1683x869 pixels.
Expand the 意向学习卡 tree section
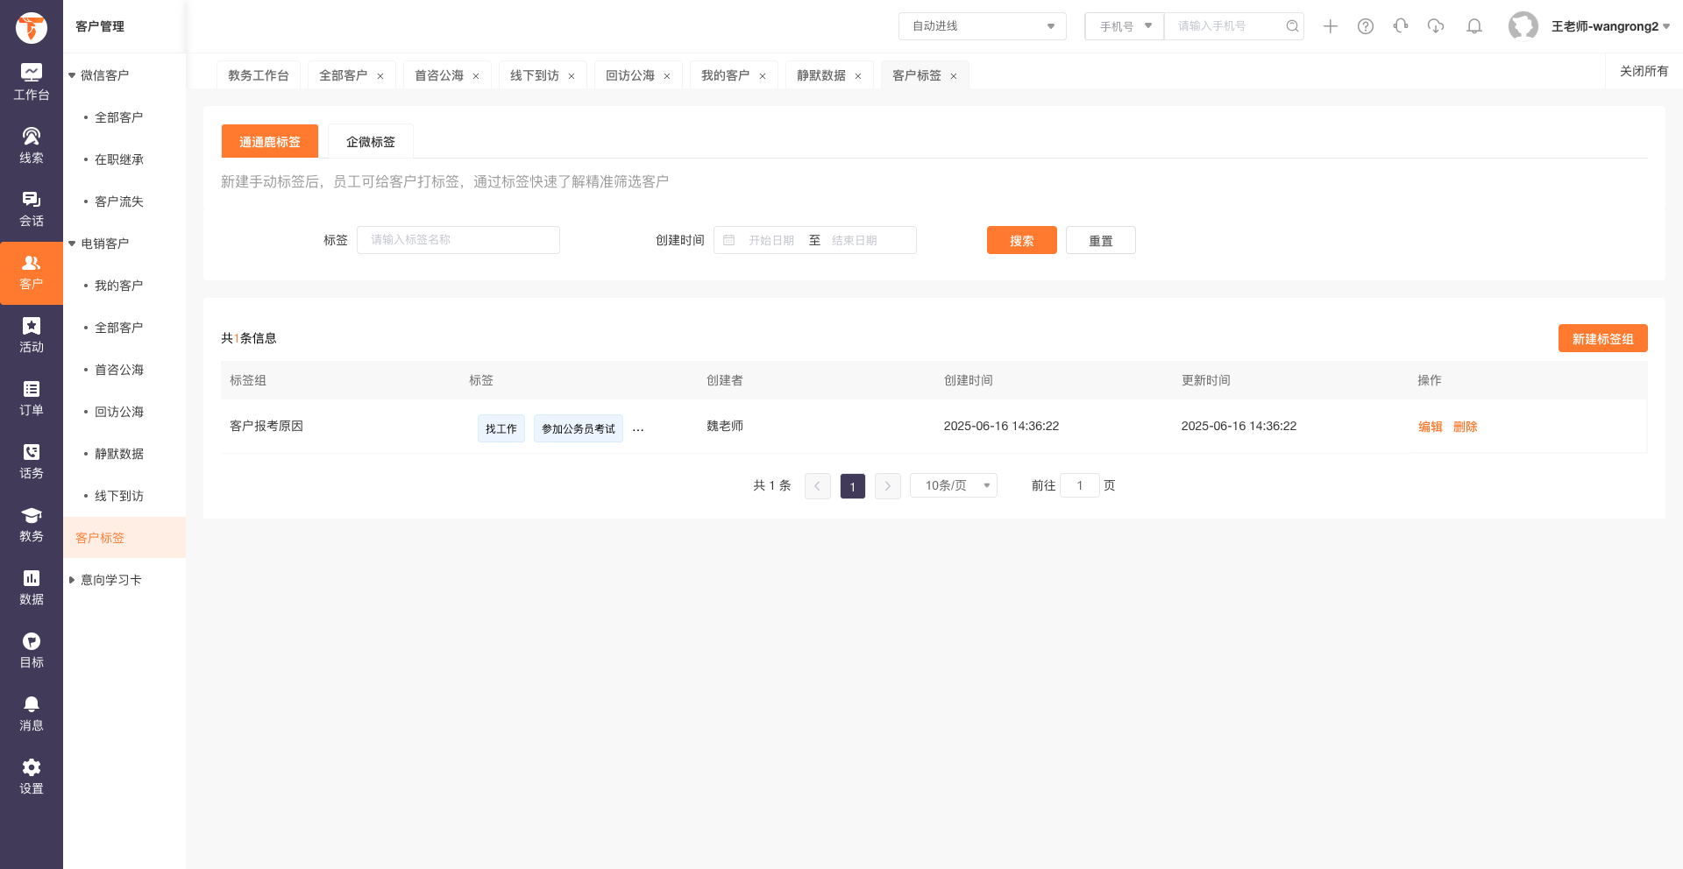[x=72, y=580]
